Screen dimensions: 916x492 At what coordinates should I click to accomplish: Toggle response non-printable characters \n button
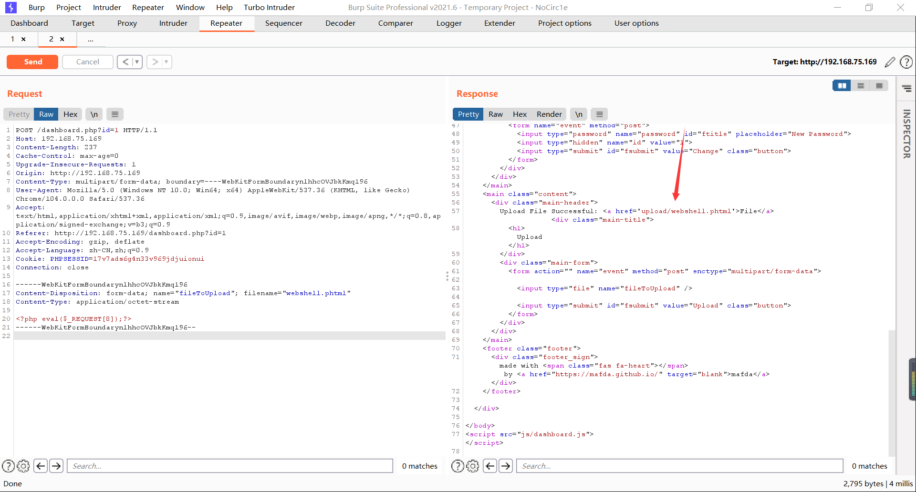coord(579,114)
